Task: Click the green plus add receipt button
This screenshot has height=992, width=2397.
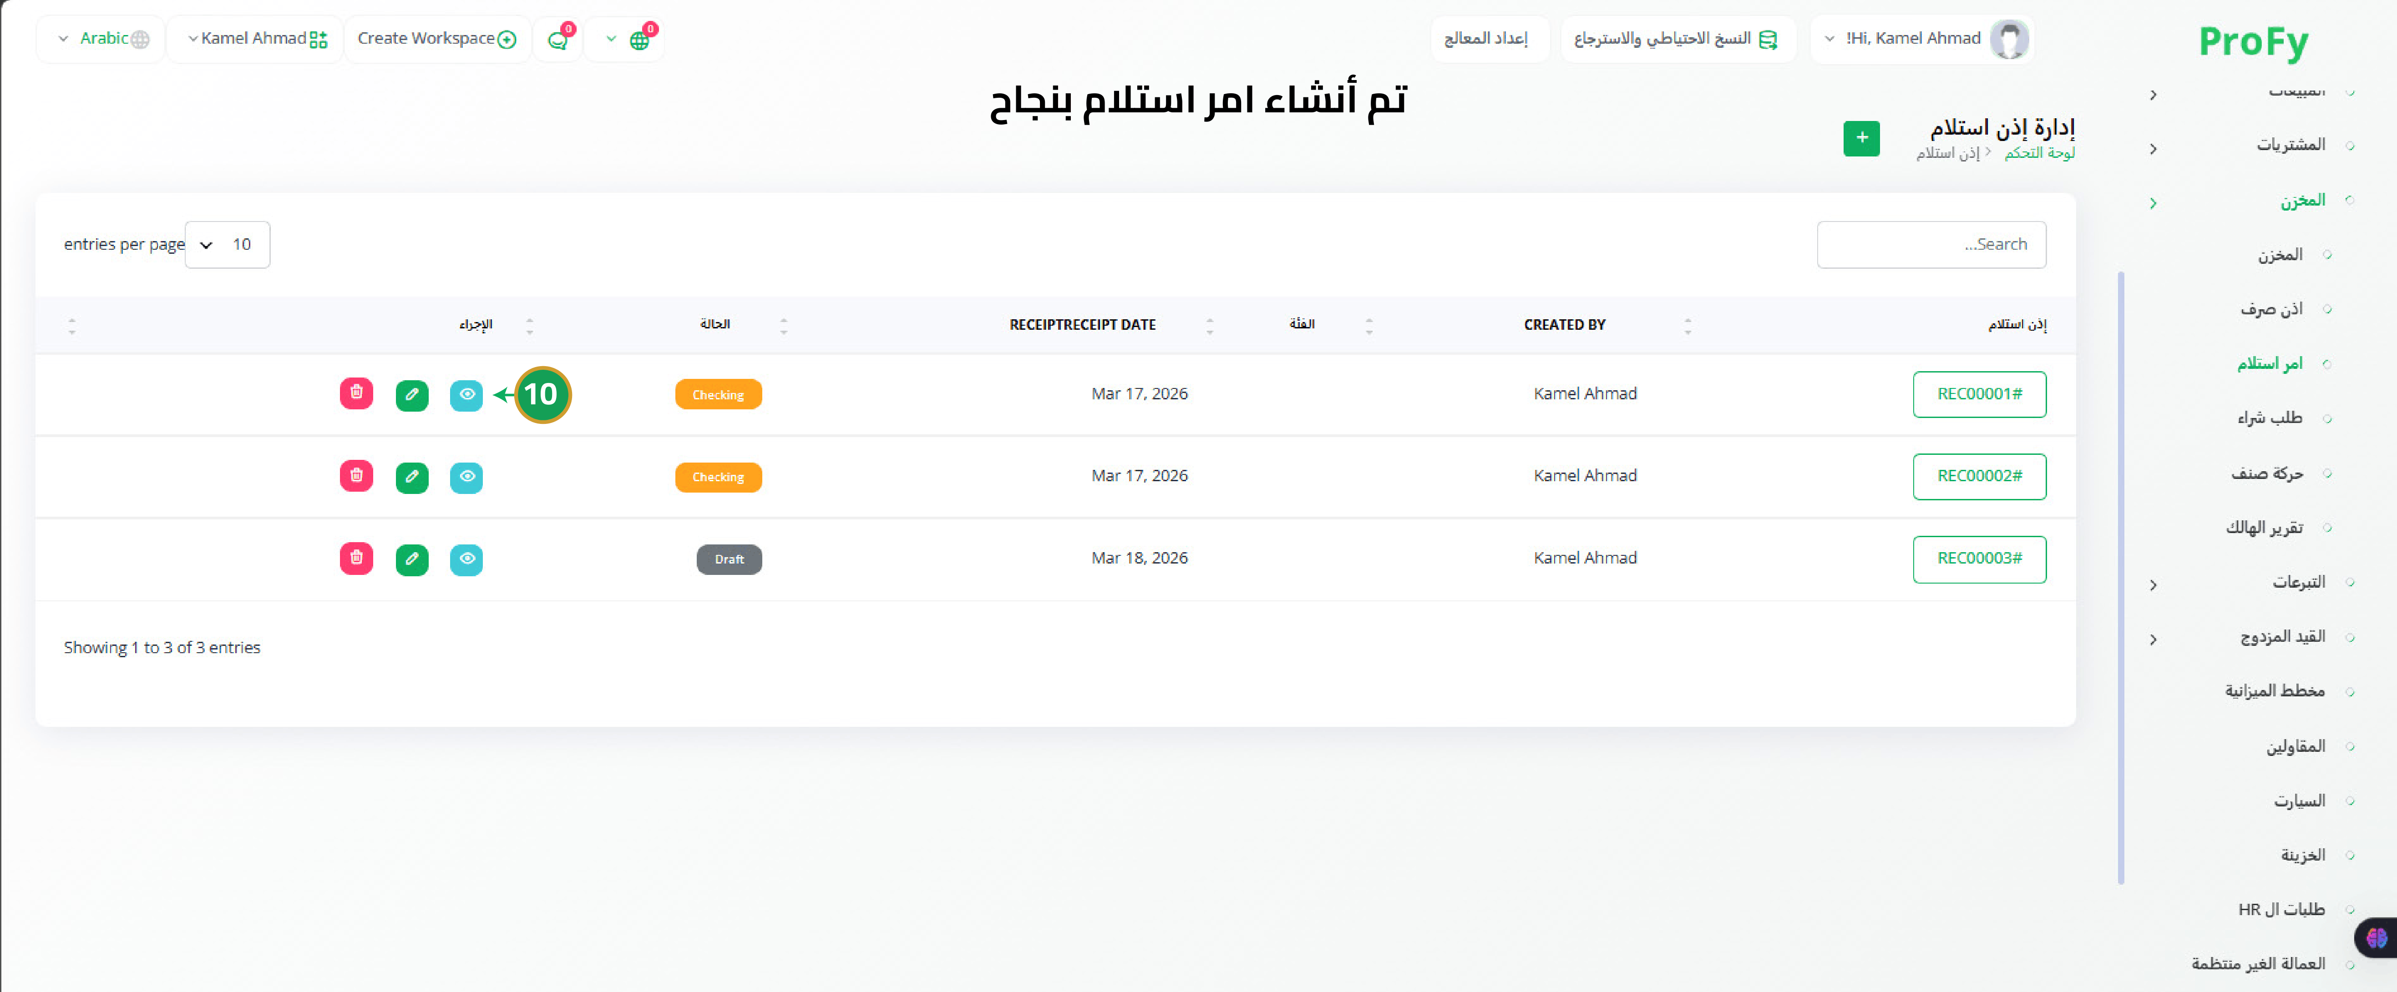Action: point(1861,139)
